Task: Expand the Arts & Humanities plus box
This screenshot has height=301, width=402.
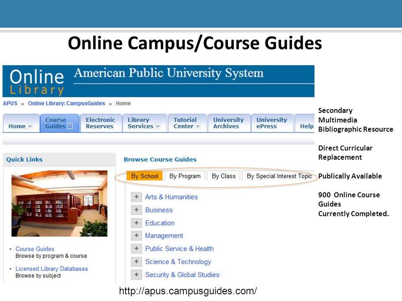Action: [136, 197]
